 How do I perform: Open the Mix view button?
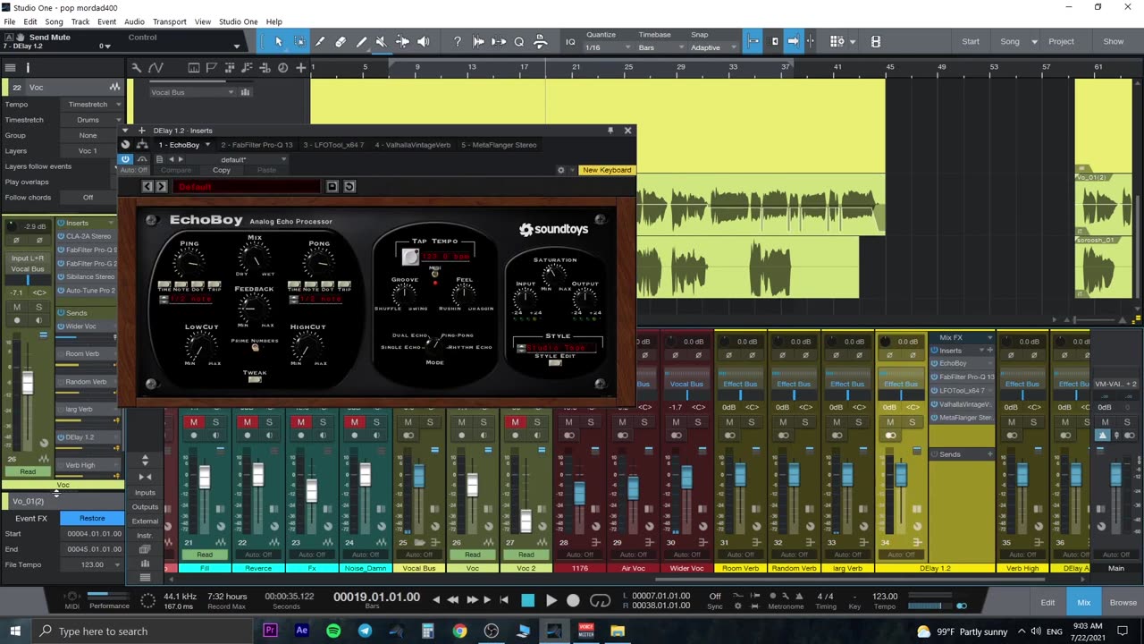point(1084,603)
